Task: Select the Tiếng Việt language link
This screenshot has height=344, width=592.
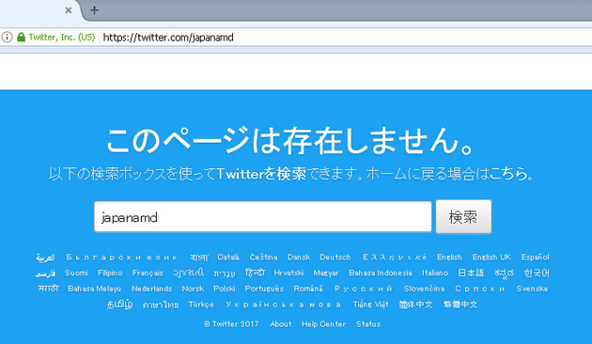Action: (371, 305)
